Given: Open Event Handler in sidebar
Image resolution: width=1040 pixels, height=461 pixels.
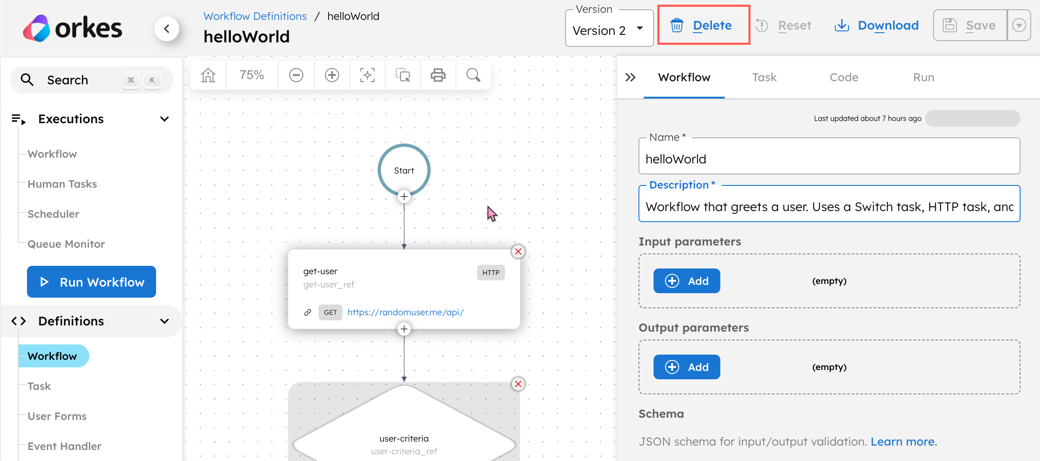Looking at the screenshot, I should point(65,446).
